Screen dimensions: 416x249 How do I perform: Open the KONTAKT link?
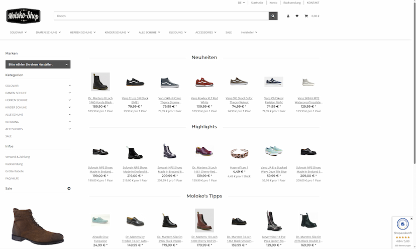click(313, 3)
